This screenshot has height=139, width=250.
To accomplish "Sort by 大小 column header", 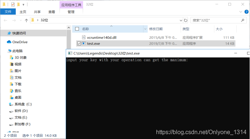I will (x=219, y=29).
